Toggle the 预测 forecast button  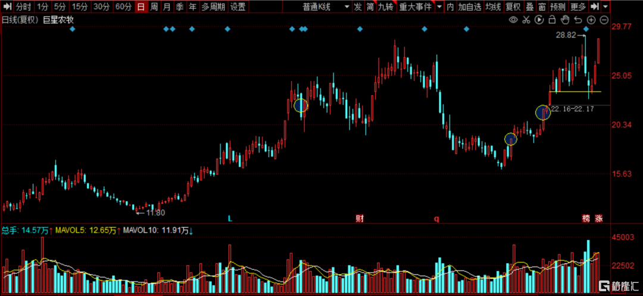557,7
